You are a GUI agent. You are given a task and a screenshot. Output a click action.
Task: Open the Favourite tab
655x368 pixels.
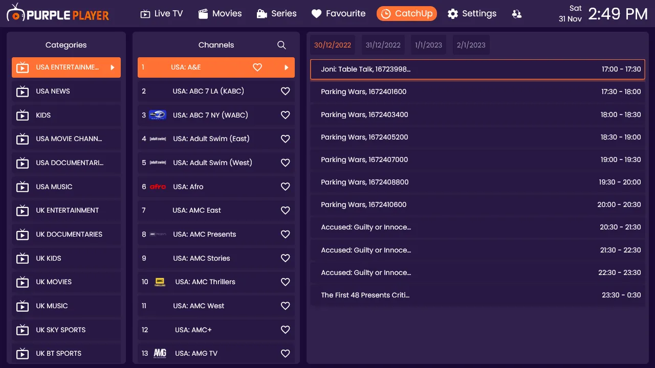(338, 14)
